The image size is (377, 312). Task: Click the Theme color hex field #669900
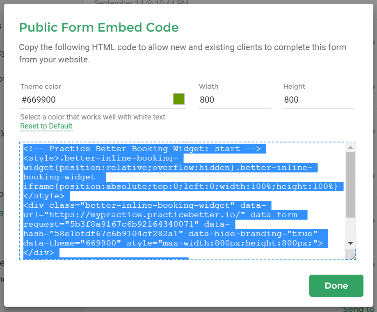tap(96, 100)
